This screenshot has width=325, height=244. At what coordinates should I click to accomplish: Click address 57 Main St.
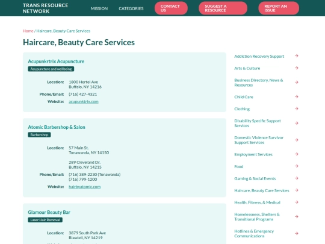79,148
